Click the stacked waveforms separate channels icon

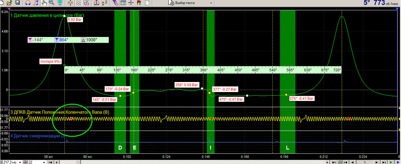coord(78,3)
